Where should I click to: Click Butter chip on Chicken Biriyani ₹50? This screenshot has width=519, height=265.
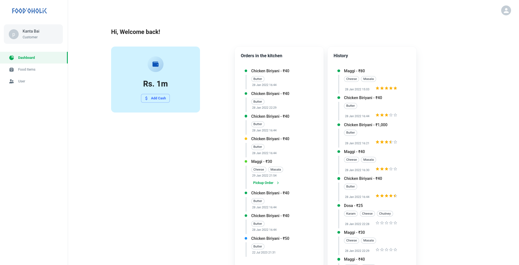tap(258, 247)
